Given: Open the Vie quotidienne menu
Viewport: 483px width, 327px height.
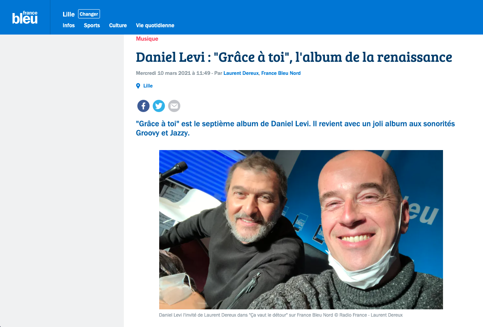Looking at the screenshot, I should [155, 25].
